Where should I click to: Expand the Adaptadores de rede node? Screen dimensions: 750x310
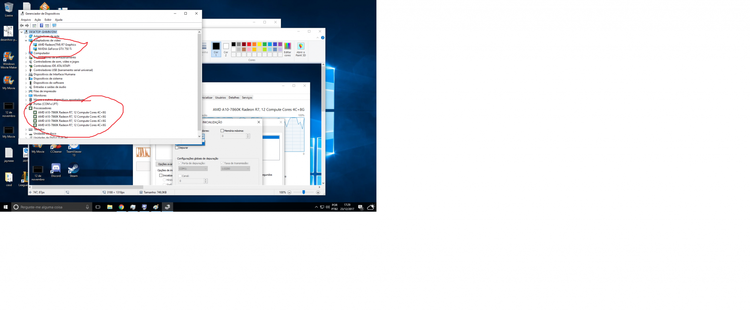tap(26, 36)
